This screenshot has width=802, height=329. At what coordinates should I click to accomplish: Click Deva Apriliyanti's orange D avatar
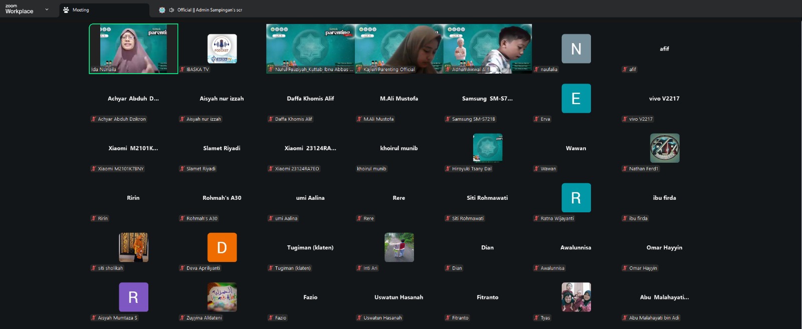(x=222, y=247)
